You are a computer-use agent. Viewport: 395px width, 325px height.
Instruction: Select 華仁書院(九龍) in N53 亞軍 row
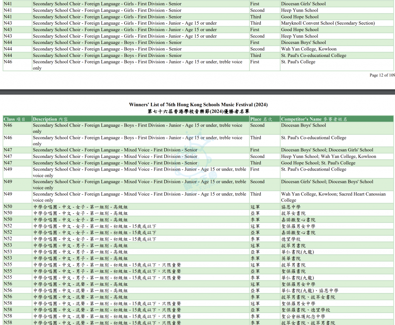[297, 252]
